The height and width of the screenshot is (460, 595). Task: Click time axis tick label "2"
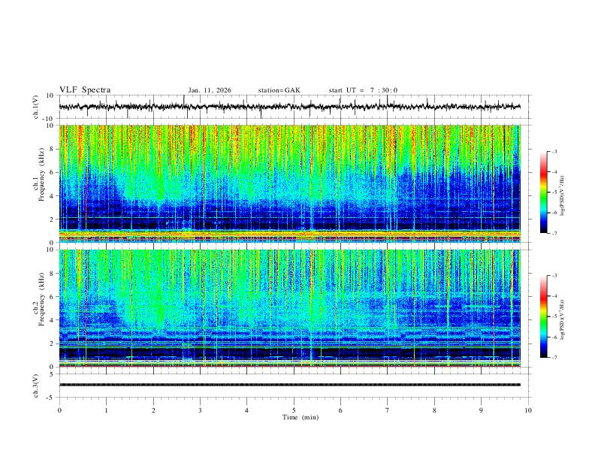pyautogui.click(x=153, y=410)
